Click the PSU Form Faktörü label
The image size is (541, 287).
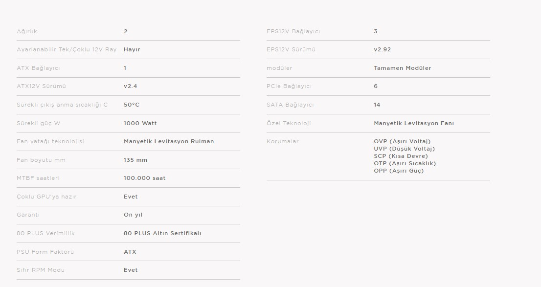point(45,252)
